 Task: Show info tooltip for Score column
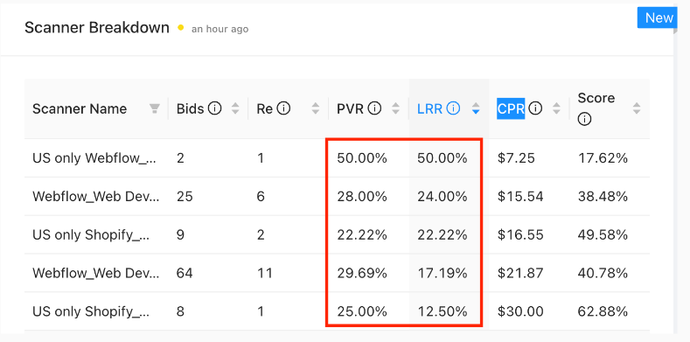(584, 119)
